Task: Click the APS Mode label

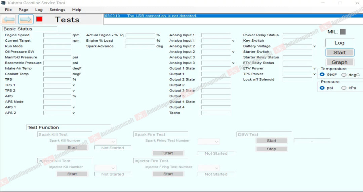Action: (x=14, y=102)
